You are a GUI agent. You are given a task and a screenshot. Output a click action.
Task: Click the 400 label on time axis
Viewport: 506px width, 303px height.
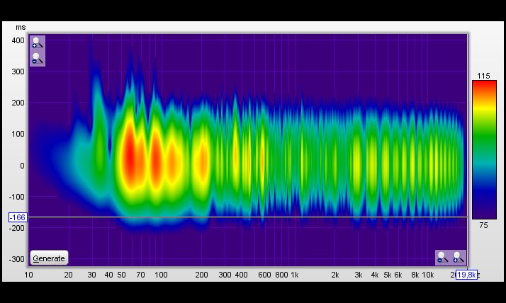click(x=18, y=40)
